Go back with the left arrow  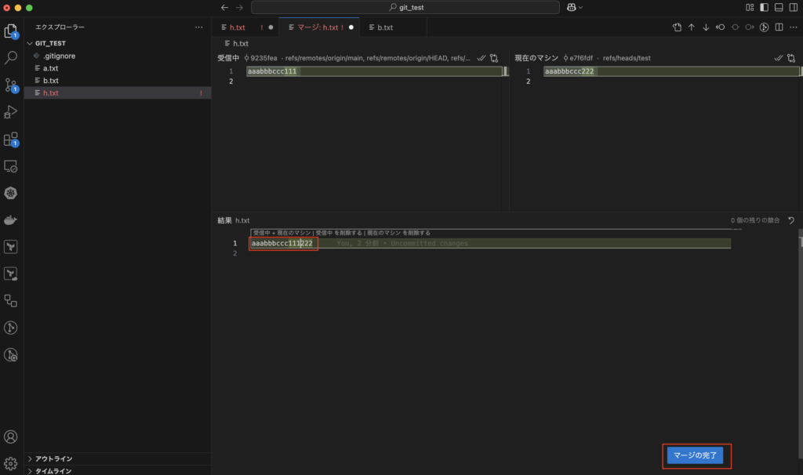click(x=224, y=7)
